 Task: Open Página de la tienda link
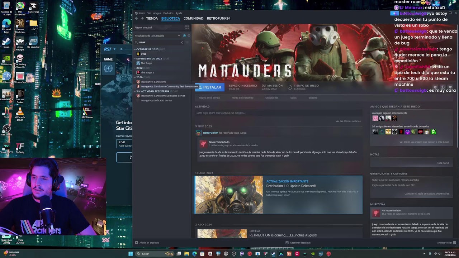(x=209, y=97)
